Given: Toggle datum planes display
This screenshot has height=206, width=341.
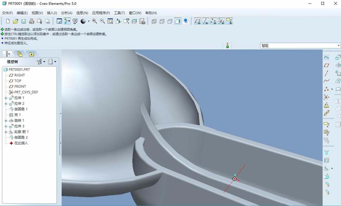Looking at the screenshot, I should [x=197, y=21].
